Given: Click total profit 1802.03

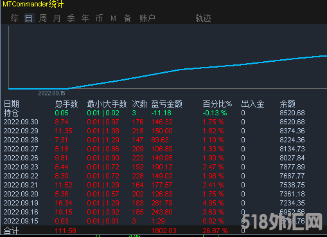Looking at the screenshot, I should point(164,231).
